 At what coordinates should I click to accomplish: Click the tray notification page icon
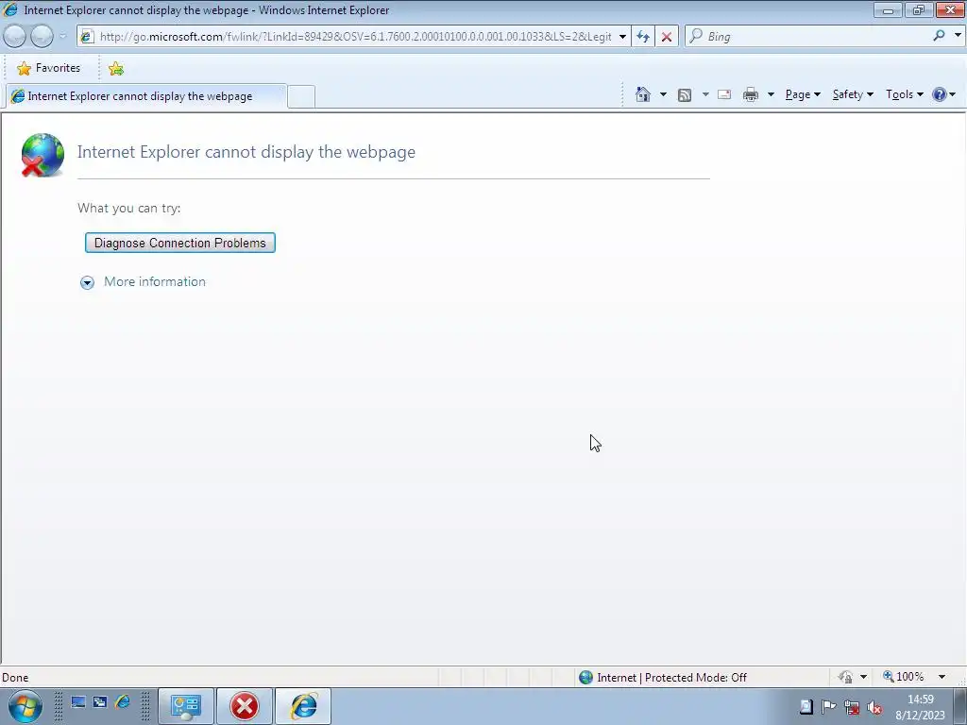806,706
